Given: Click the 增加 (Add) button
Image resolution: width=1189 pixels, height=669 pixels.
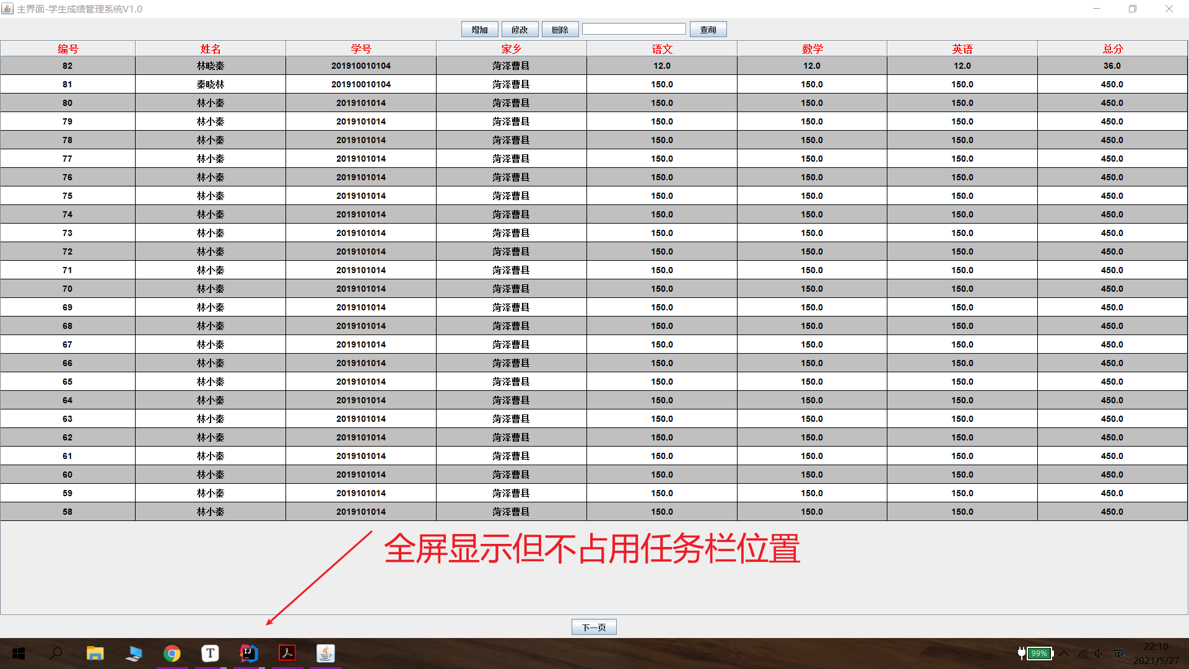Looking at the screenshot, I should pyautogui.click(x=479, y=30).
